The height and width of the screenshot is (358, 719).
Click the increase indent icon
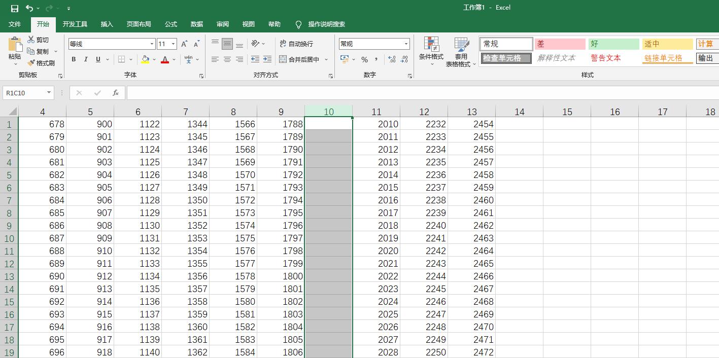tap(267, 59)
